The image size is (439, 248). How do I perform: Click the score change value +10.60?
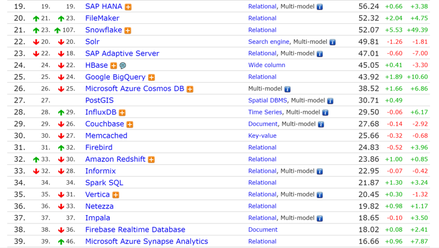pyautogui.click(x=417, y=77)
